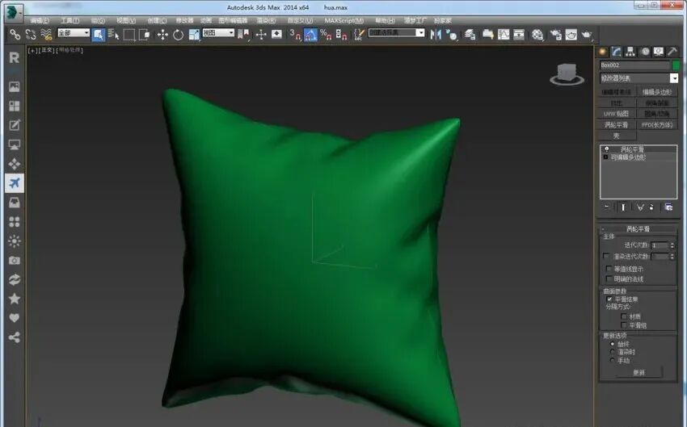
Task: Select the Scale tool
Action: click(194, 35)
